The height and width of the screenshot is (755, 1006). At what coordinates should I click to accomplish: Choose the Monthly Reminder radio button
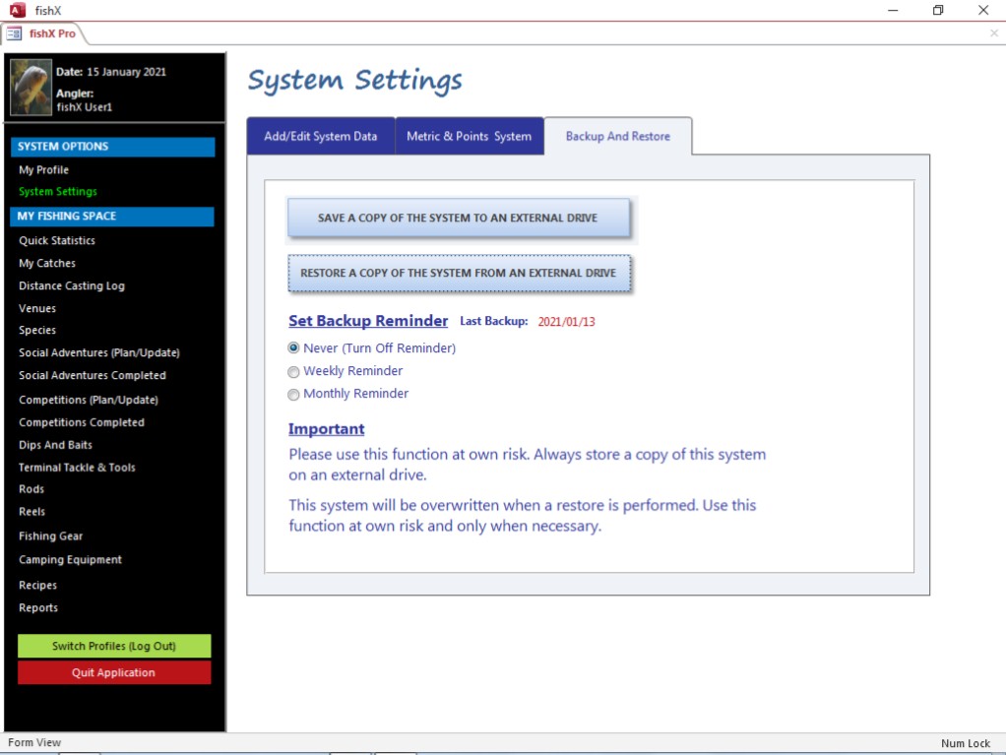(293, 395)
